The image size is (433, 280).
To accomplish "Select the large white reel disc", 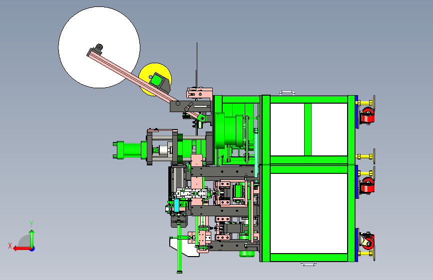I will click(99, 47).
